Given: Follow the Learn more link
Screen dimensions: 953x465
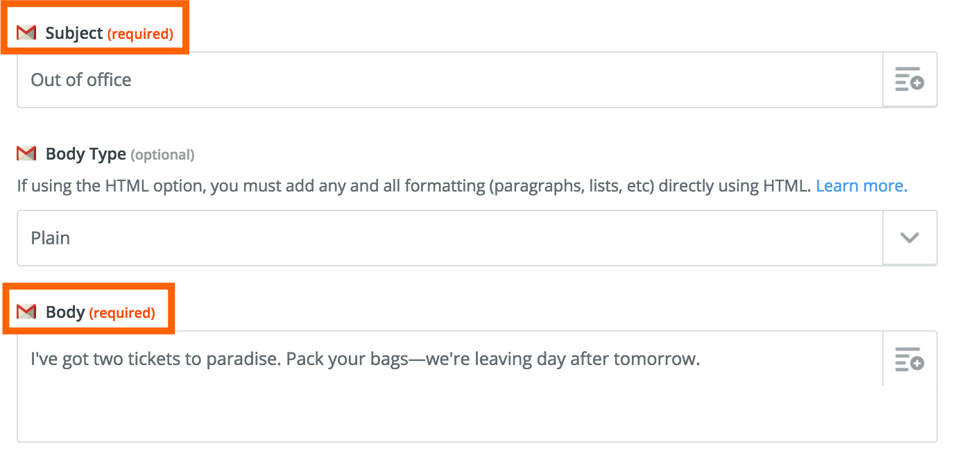Looking at the screenshot, I should [861, 186].
